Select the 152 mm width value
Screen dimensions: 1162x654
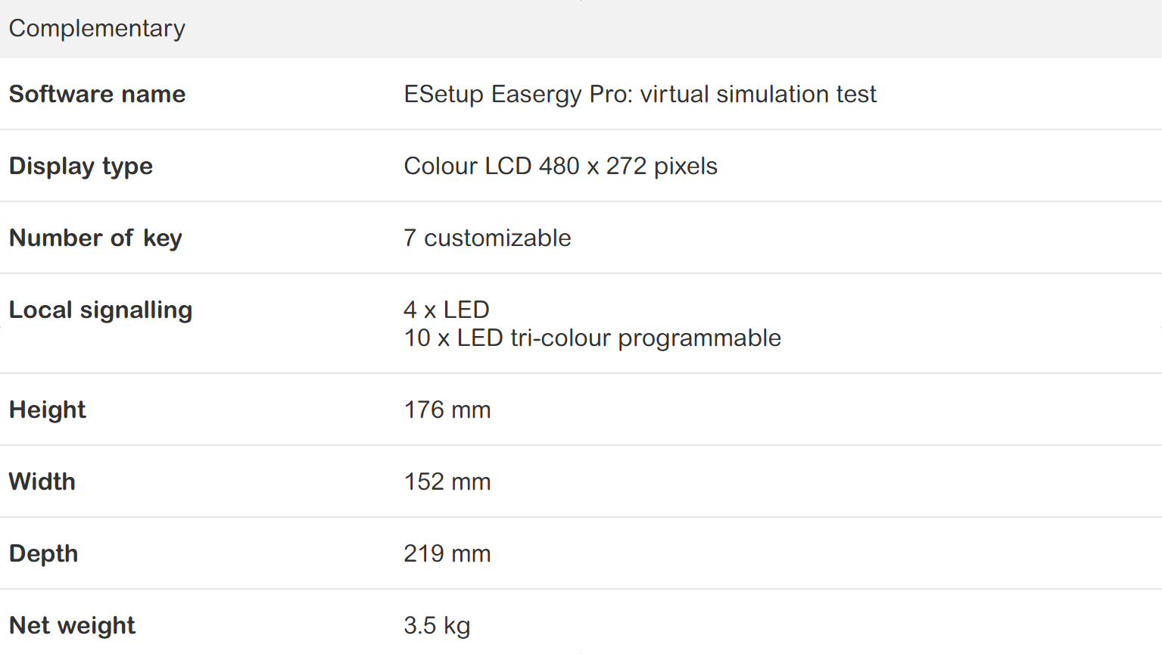(447, 481)
